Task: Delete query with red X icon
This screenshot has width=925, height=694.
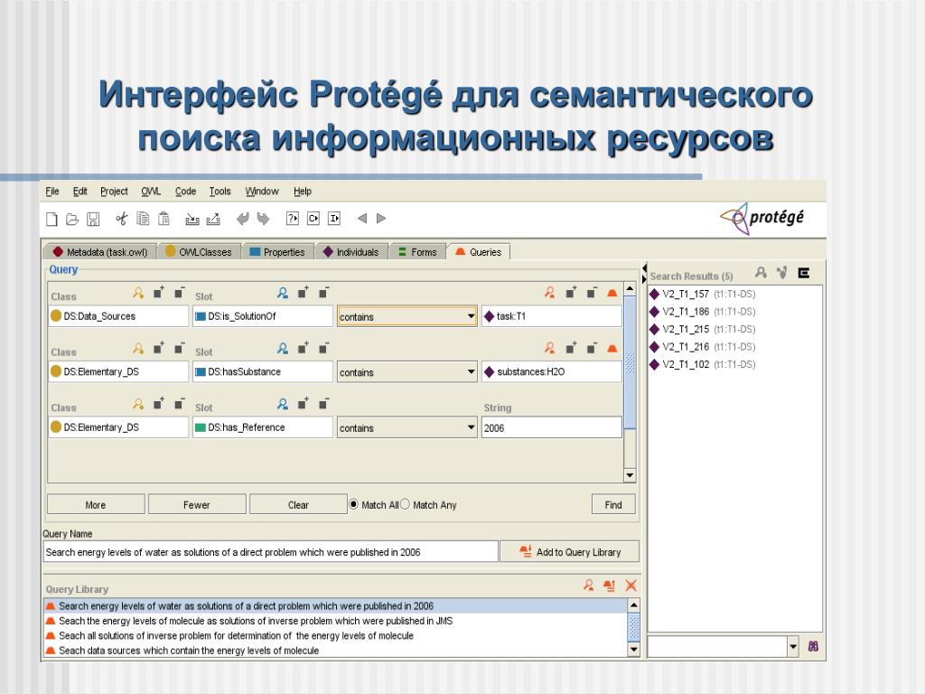Action: click(x=631, y=586)
